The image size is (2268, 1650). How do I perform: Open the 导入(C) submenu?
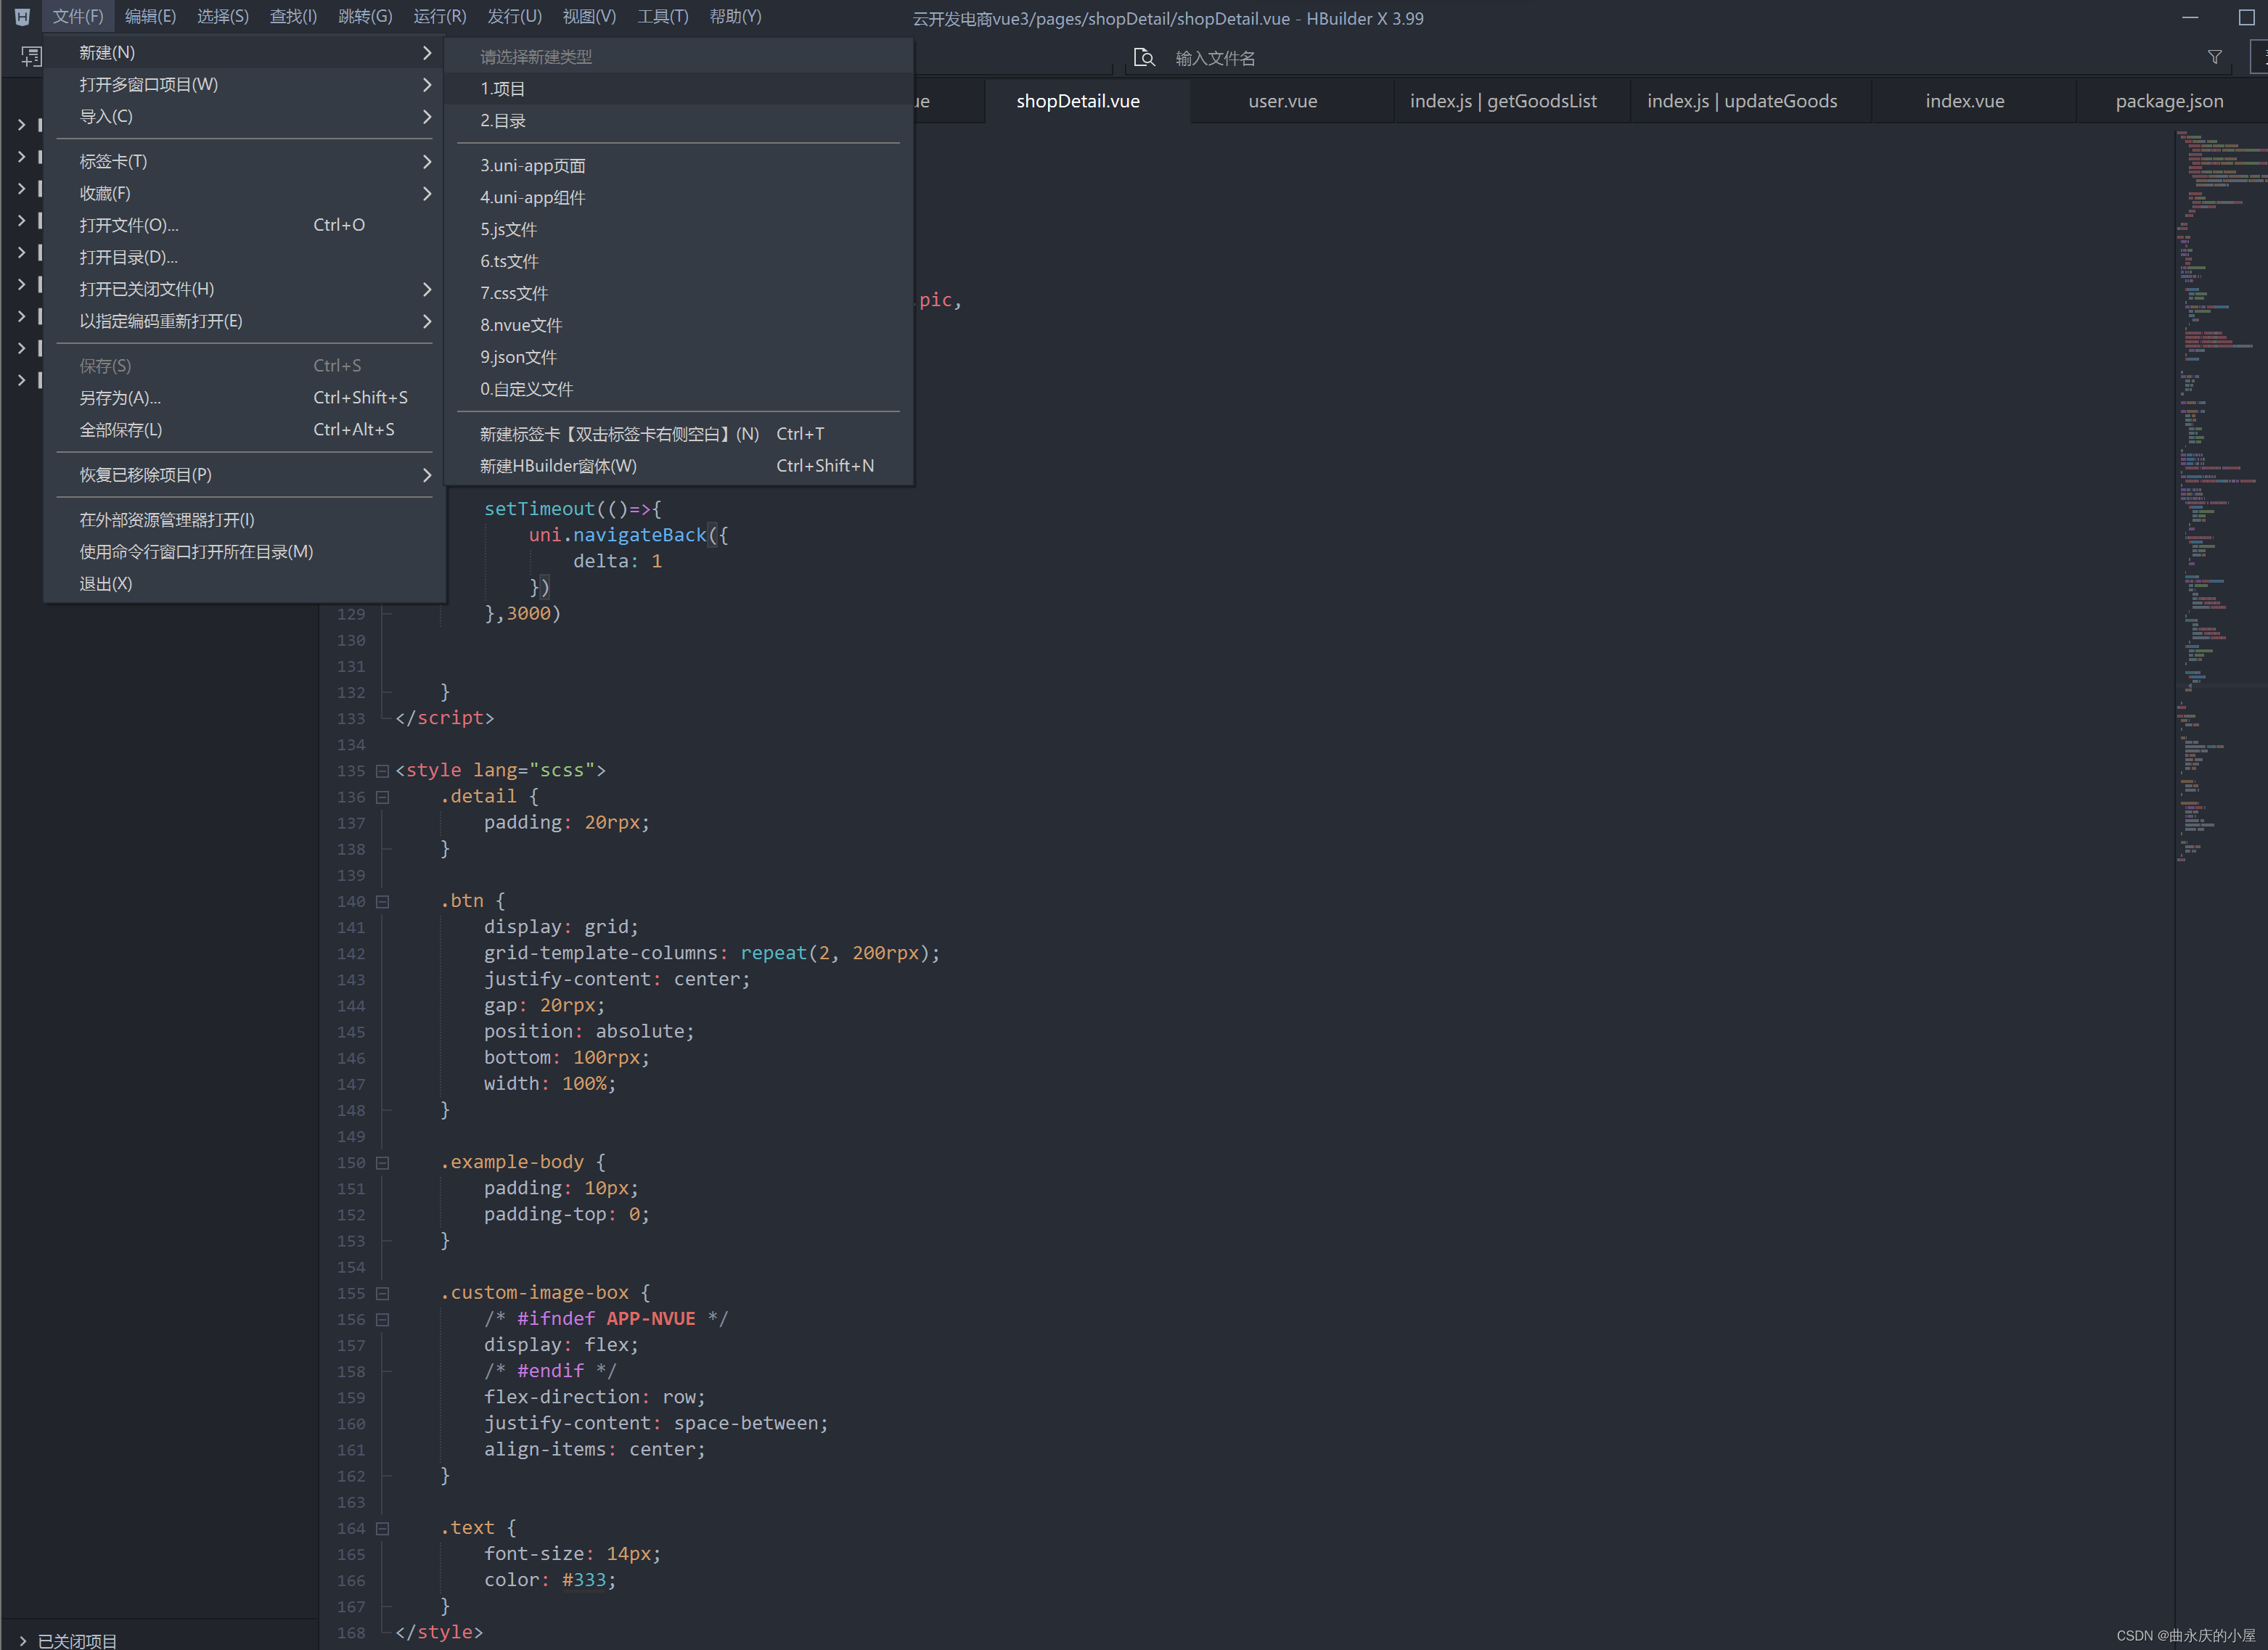click(x=244, y=116)
